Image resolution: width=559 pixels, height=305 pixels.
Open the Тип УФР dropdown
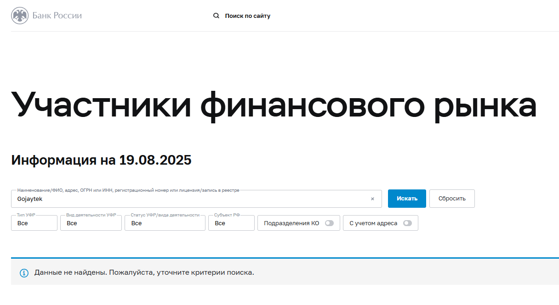click(x=34, y=223)
